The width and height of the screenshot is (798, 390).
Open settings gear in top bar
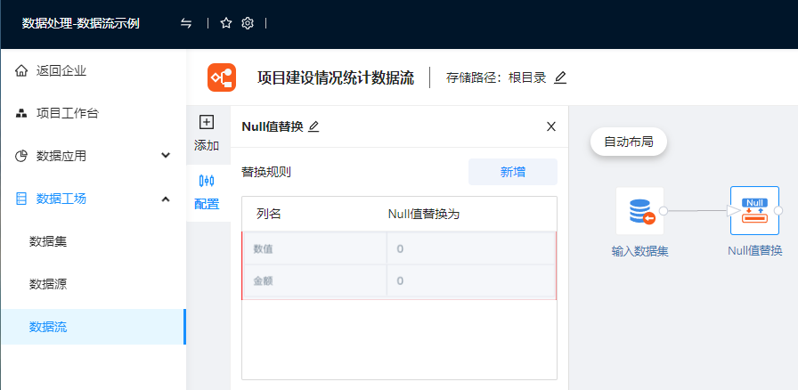coord(248,23)
